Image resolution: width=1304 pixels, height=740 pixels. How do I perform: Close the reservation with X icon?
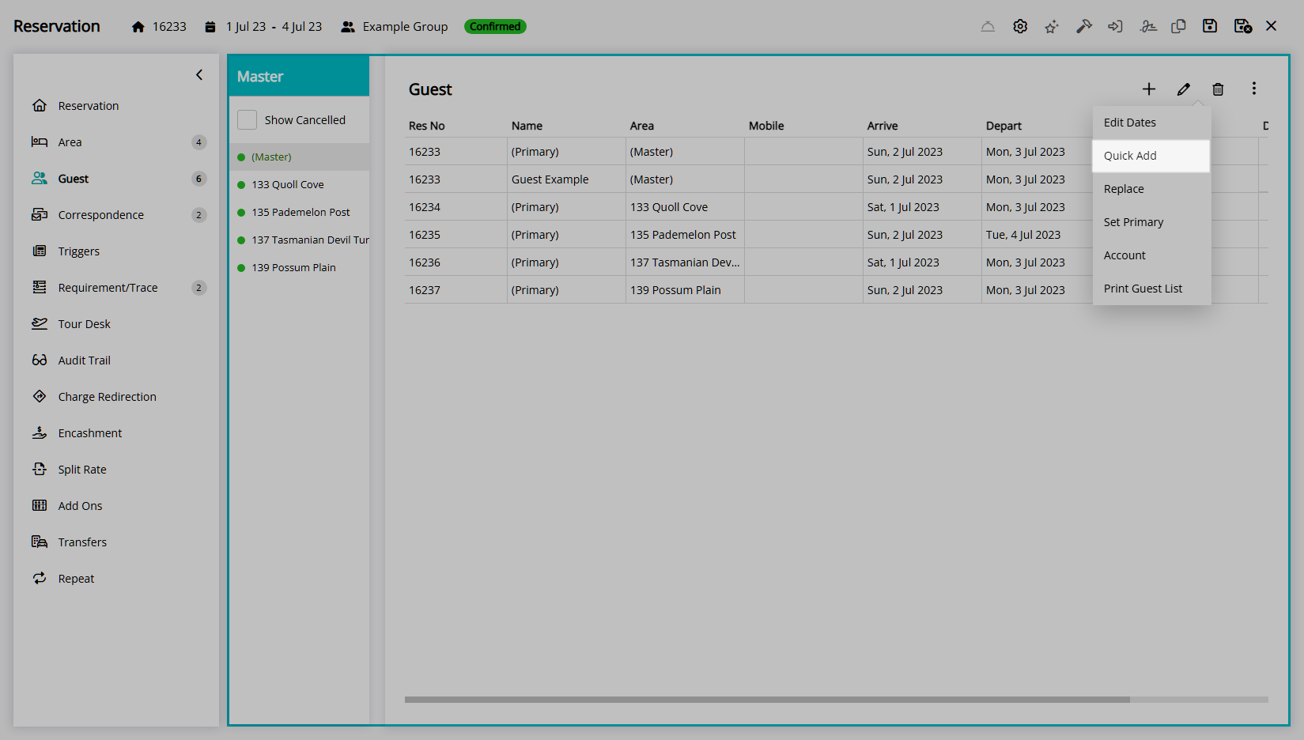[x=1272, y=26]
